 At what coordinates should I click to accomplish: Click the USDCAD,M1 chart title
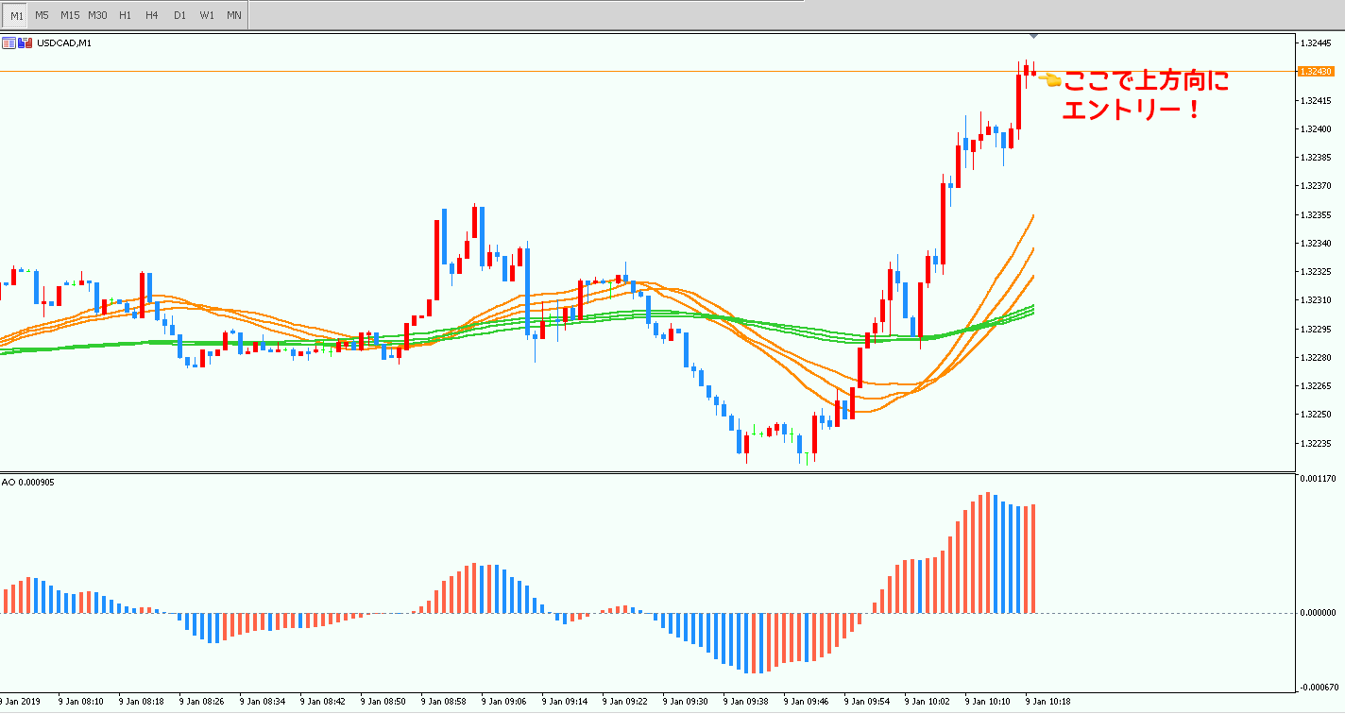tap(64, 42)
